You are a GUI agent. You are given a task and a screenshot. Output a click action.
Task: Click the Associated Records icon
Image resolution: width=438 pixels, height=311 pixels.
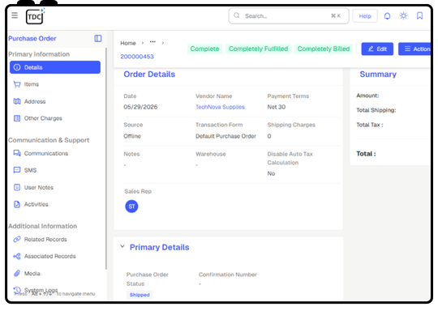pyautogui.click(x=17, y=256)
